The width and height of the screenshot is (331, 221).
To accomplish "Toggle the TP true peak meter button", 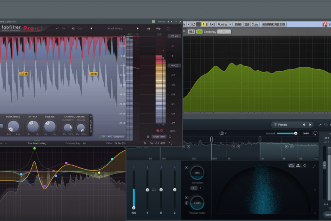I will click(x=103, y=137).
